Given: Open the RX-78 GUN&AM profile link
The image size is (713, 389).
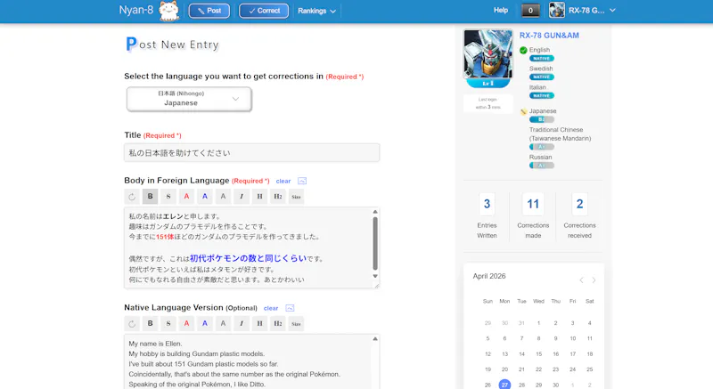Looking at the screenshot, I should pyautogui.click(x=549, y=36).
